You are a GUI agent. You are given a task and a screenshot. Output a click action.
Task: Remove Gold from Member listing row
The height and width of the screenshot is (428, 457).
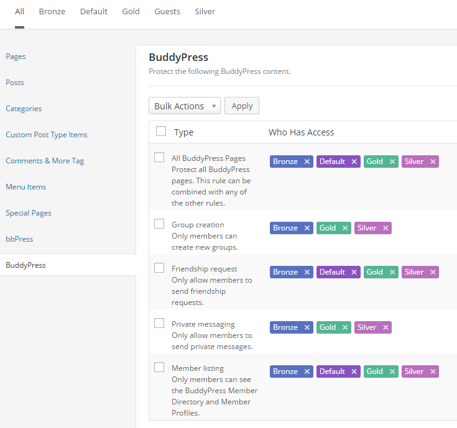[x=392, y=371]
